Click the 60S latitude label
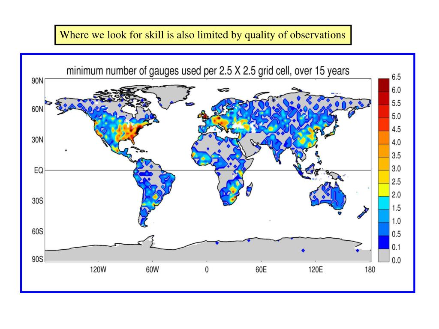The height and width of the screenshot is (329, 439). pyautogui.click(x=37, y=231)
